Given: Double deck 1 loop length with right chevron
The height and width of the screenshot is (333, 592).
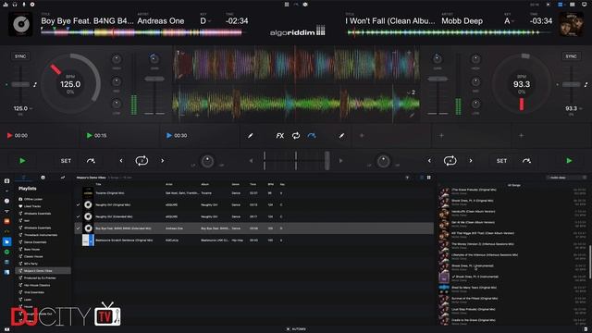Looking at the screenshot, I should click(163, 161).
